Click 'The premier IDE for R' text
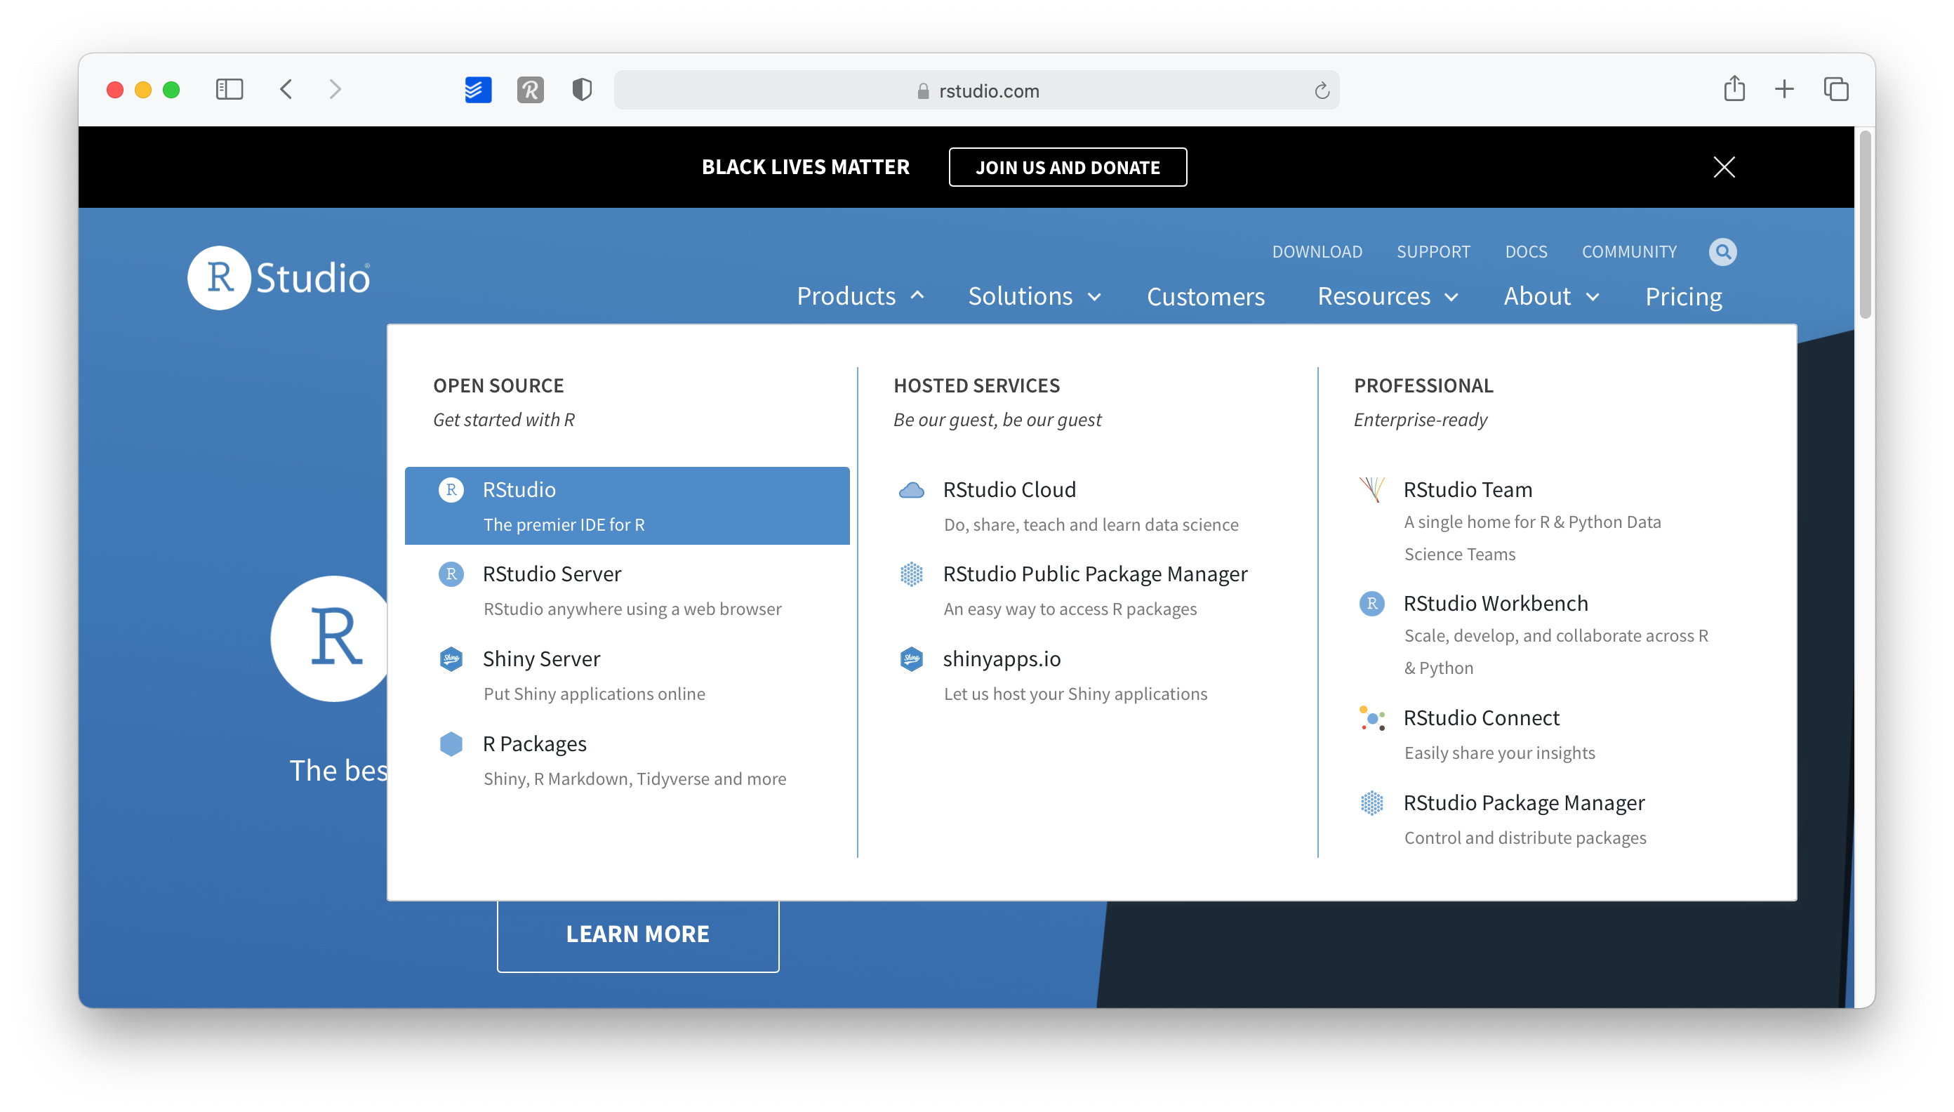The width and height of the screenshot is (1954, 1112). tap(564, 524)
